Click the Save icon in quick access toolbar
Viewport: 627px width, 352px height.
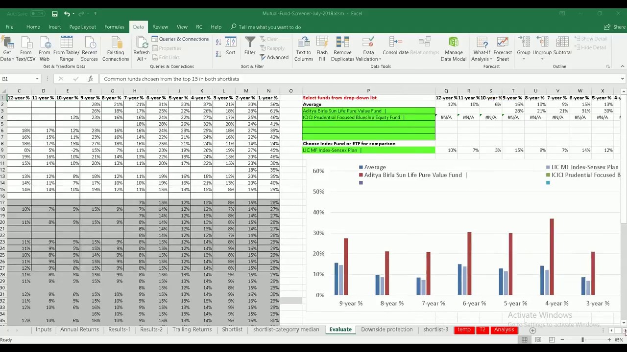point(55,14)
